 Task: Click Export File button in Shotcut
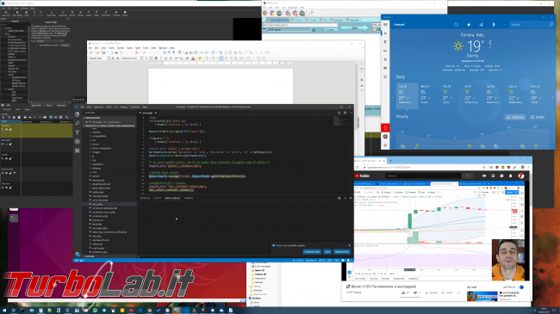[36, 105]
